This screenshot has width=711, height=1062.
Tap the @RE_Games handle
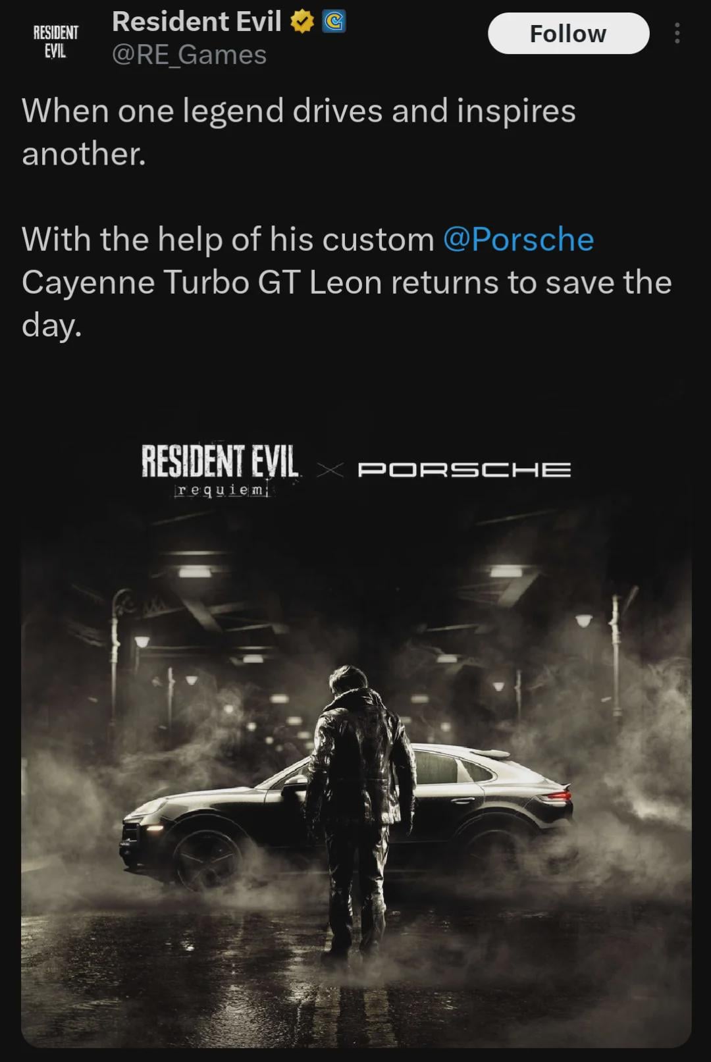[x=189, y=55]
